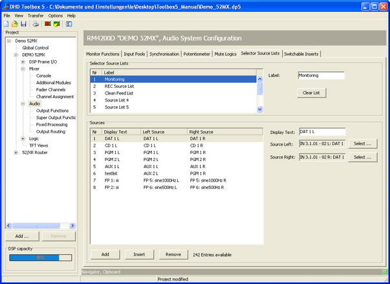Collapse the Mixer tree node

tap(23, 69)
